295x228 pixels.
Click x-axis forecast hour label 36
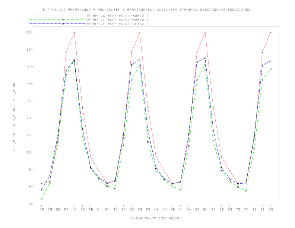point(140,209)
